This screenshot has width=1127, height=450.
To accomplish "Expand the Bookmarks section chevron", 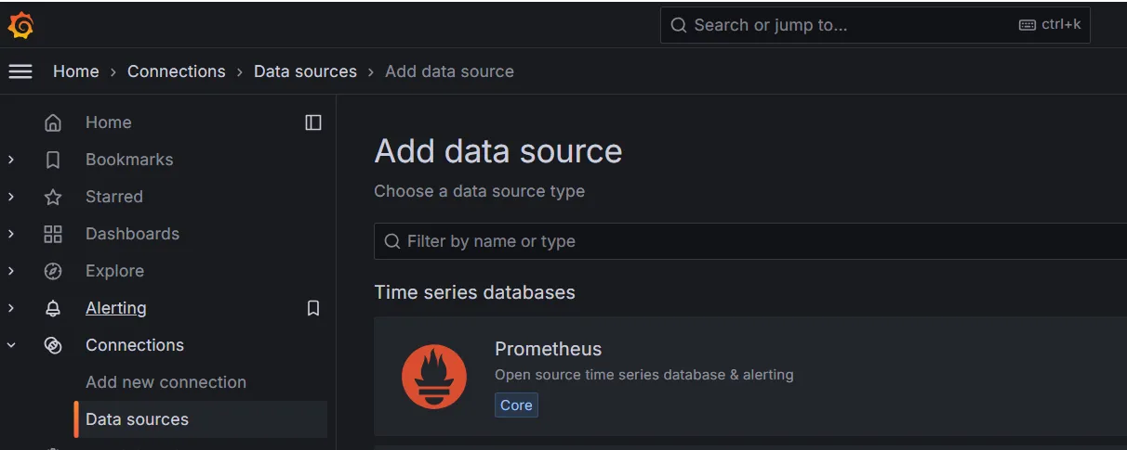I will 11,160.
